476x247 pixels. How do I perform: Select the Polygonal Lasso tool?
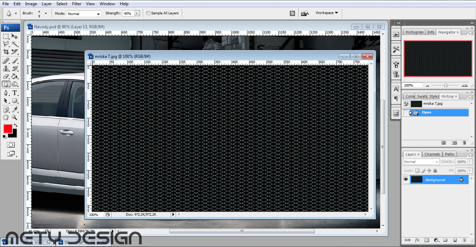click(x=6, y=44)
